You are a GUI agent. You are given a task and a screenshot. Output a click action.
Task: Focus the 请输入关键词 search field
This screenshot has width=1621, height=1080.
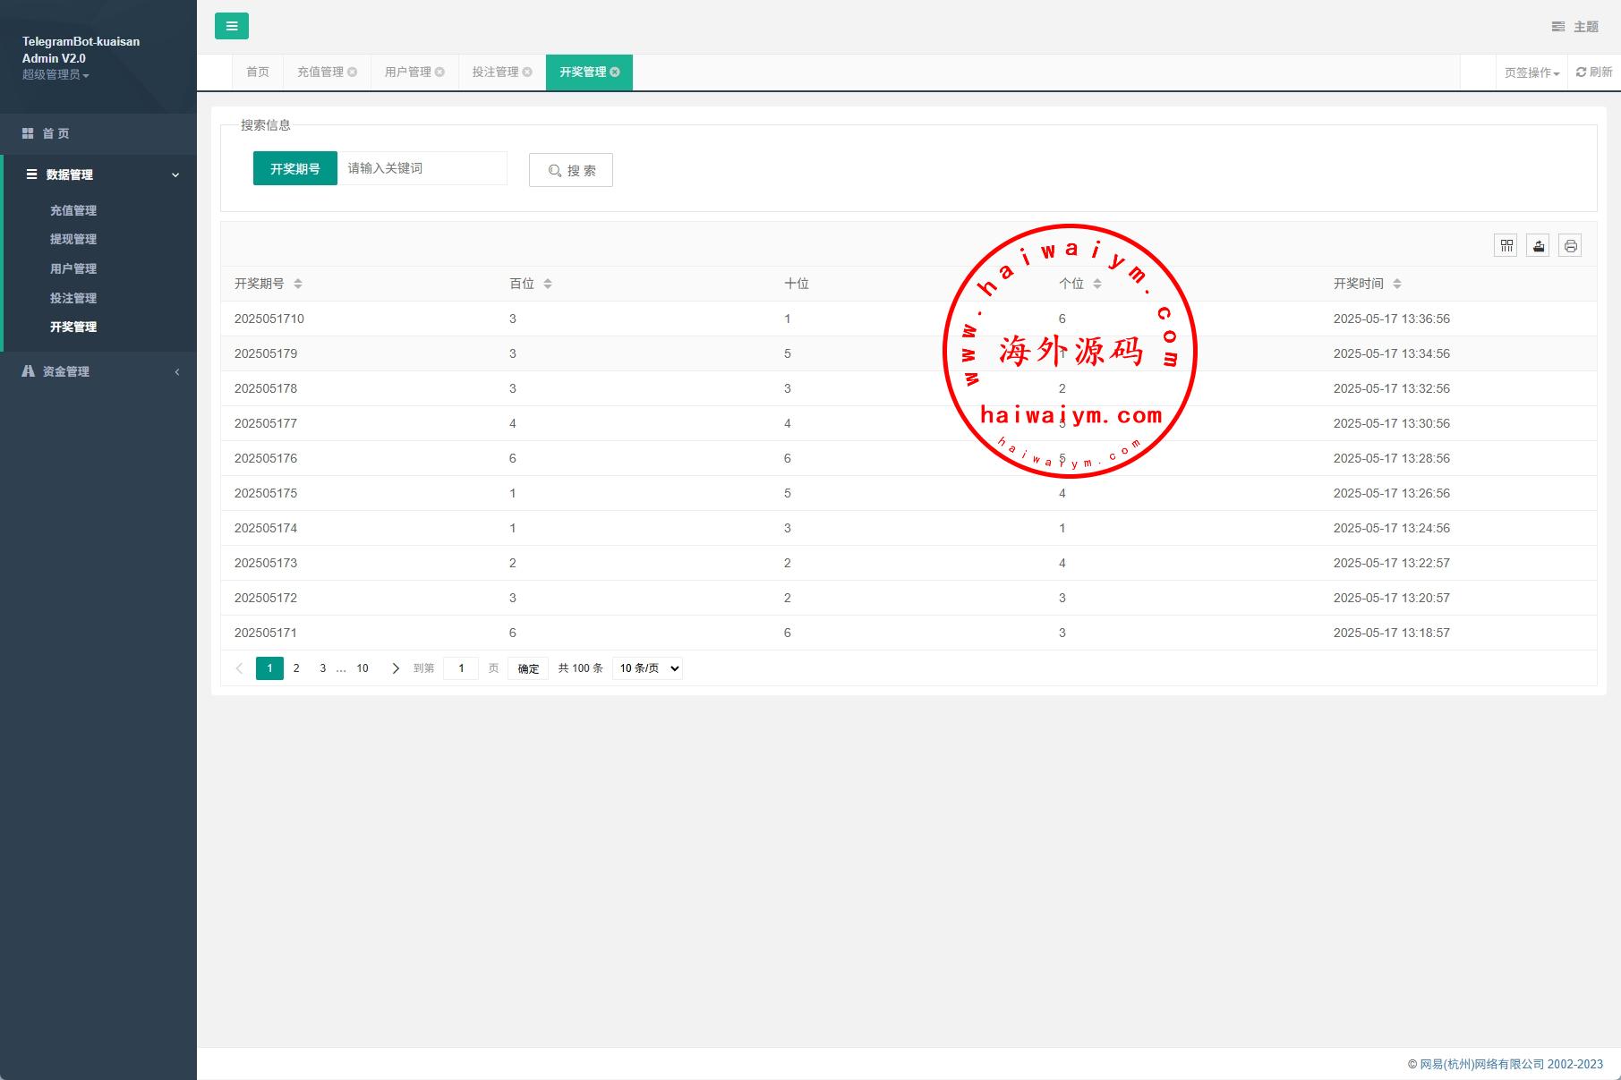coord(422,168)
